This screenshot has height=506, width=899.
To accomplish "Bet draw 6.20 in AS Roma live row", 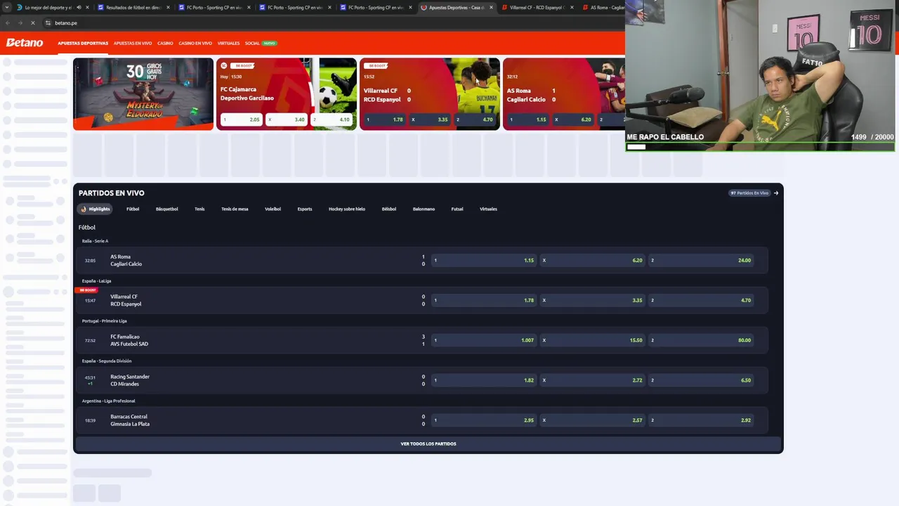I will click(593, 260).
